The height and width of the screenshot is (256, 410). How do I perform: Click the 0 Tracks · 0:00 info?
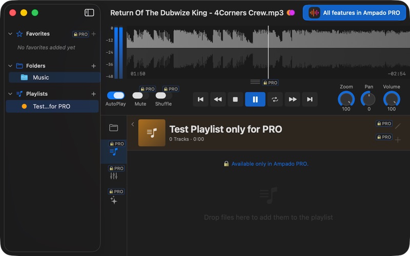[187, 139]
